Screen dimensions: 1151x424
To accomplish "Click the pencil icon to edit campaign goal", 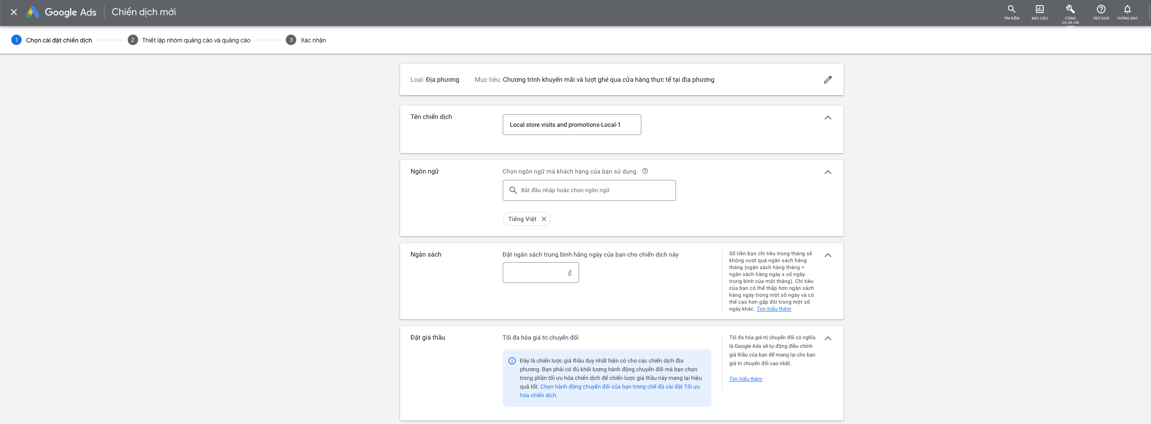I will pos(828,80).
